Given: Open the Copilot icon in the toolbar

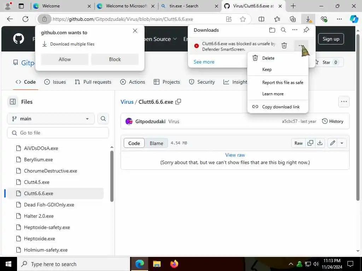Looking at the screenshot, I should pos(354,19).
